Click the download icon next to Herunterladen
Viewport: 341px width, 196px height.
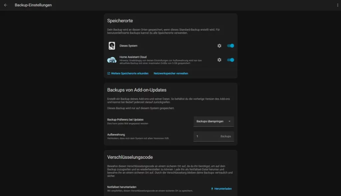click(212, 189)
